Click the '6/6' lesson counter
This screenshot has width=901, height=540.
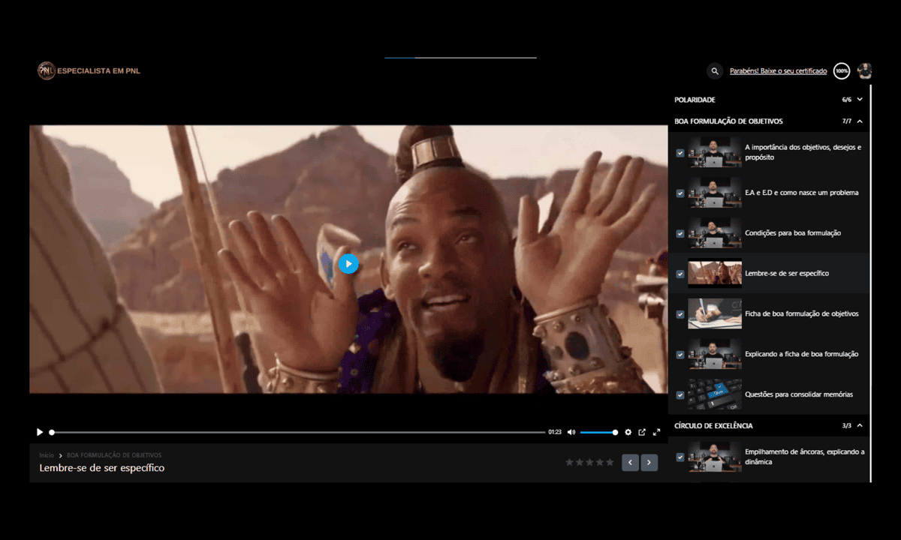tap(847, 100)
